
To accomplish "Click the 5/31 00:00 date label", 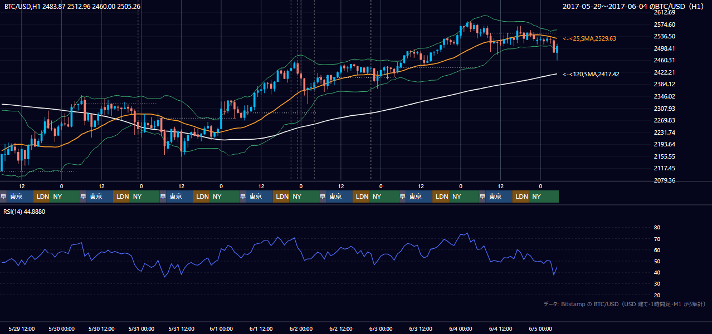I will tap(141, 328).
